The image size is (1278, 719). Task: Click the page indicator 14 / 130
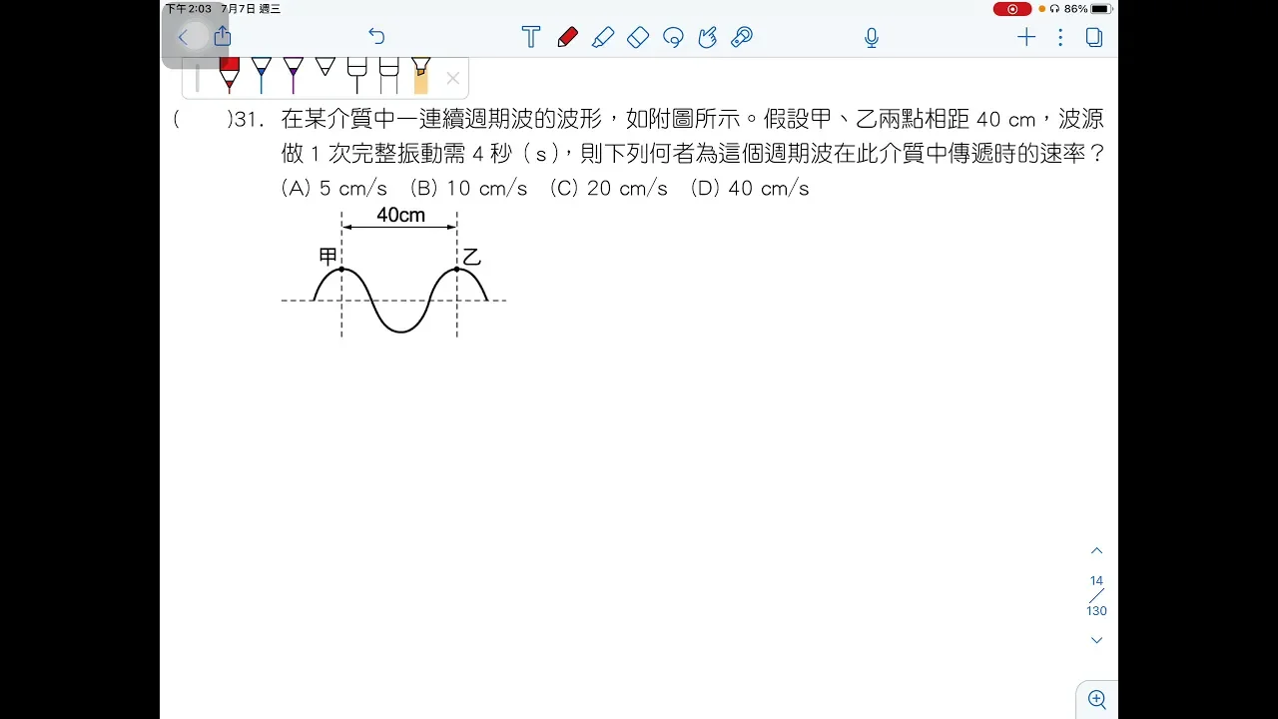(x=1096, y=595)
